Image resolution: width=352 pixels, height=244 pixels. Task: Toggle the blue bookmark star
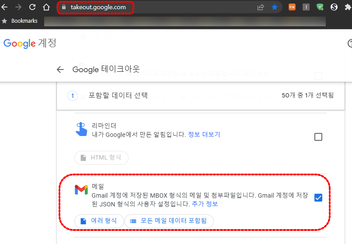(274, 7)
